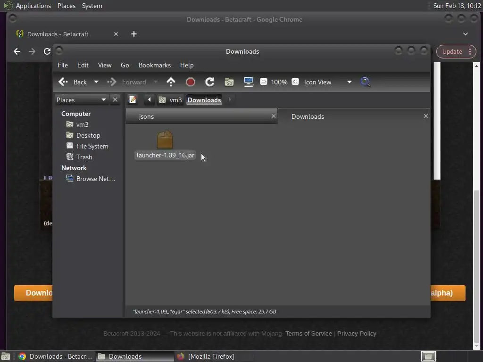Open Desktop in the Places sidebar

(83, 135)
